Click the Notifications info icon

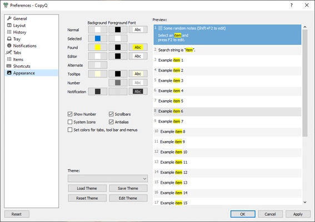point(9,46)
